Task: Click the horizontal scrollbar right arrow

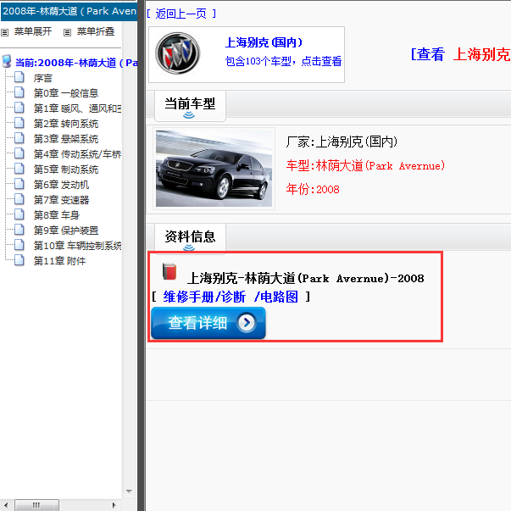Action: pos(114,505)
